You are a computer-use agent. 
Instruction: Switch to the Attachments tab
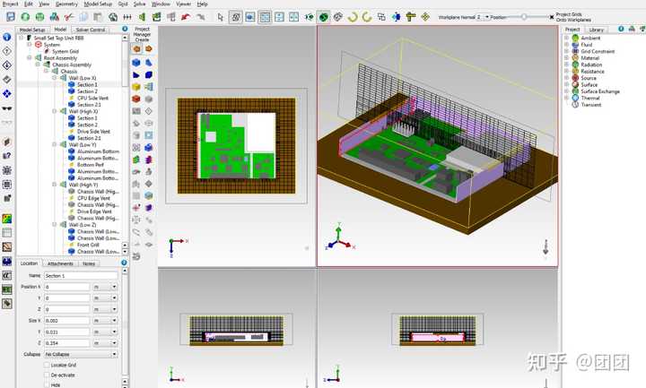60,263
